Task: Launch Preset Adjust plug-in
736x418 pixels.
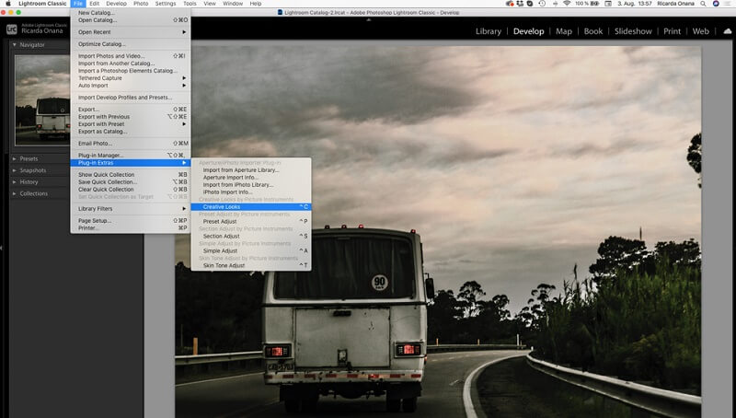Action: click(x=251, y=222)
